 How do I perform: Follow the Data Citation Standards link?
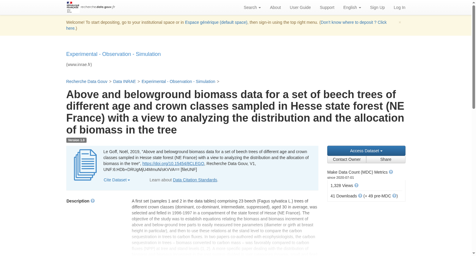click(x=195, y=180)
